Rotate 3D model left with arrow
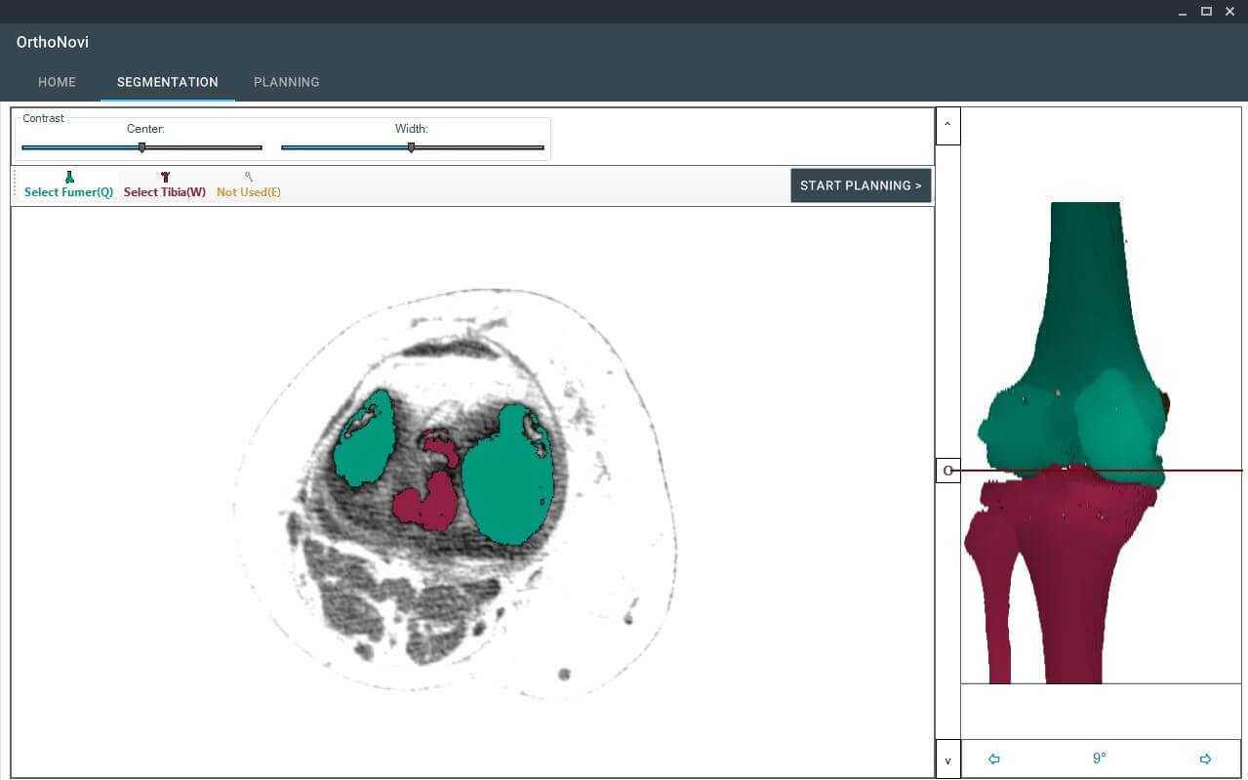This screenshot has width=1248, height=780. pyautogui.click(x=993, y=759)
